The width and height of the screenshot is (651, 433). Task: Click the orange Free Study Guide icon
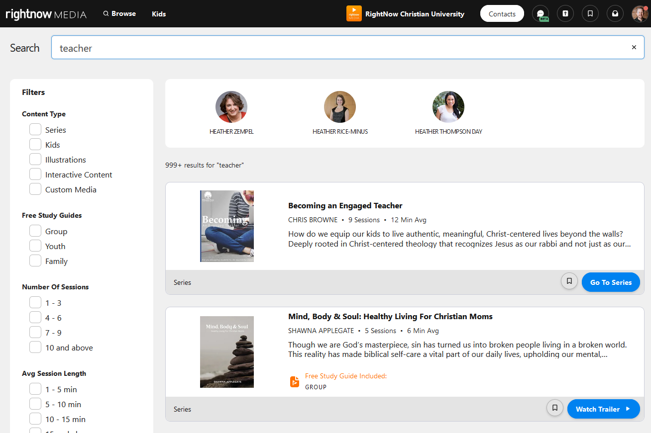295,381
